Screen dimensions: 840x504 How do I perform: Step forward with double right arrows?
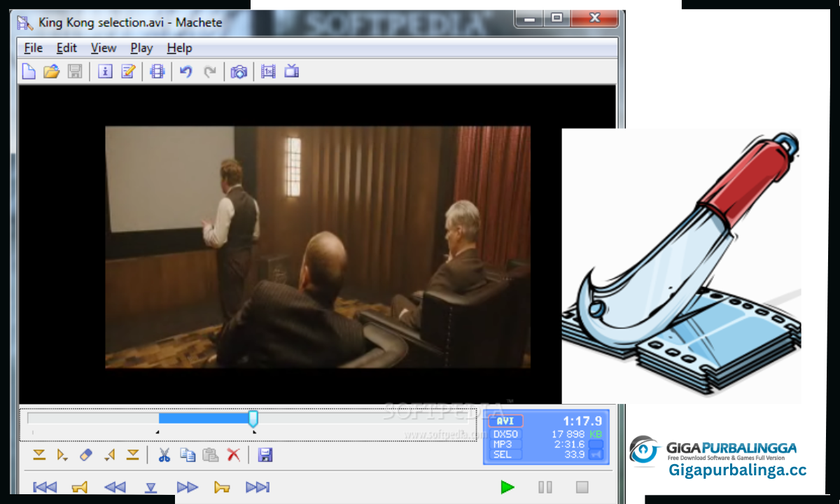(x=187, y=487)
